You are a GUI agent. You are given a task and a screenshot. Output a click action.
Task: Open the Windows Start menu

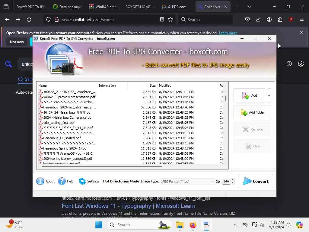tap(99, 225)
